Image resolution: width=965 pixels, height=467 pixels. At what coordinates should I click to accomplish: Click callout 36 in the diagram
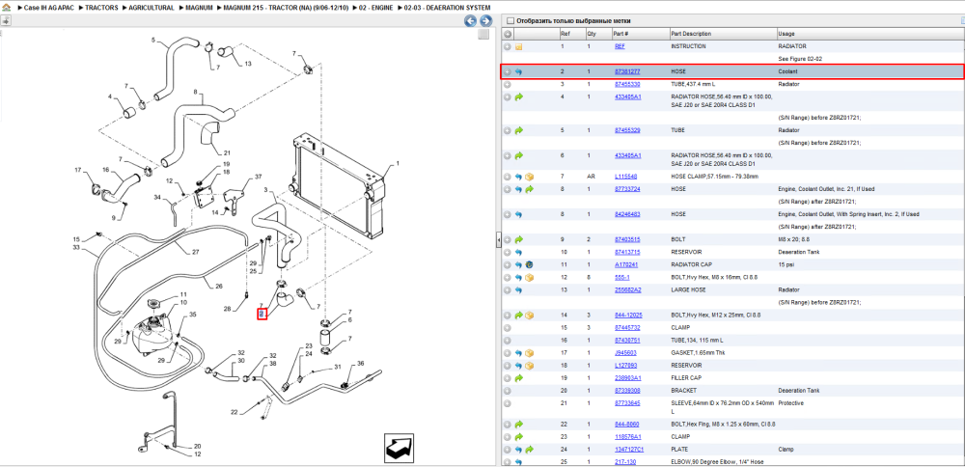361,364
